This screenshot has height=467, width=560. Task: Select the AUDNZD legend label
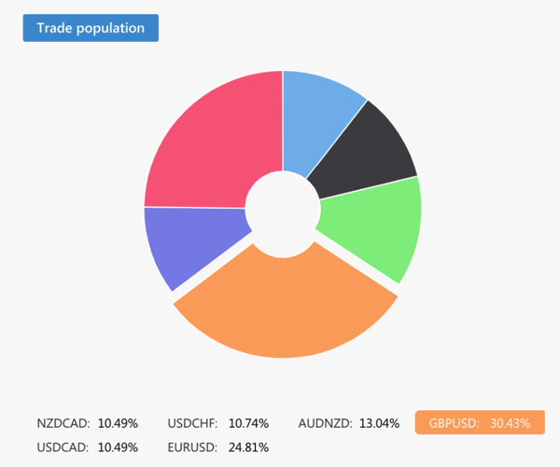(x=325, y=423)
